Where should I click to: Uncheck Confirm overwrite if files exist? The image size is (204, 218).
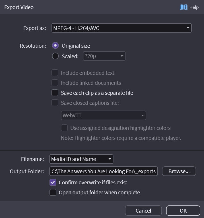53,182
